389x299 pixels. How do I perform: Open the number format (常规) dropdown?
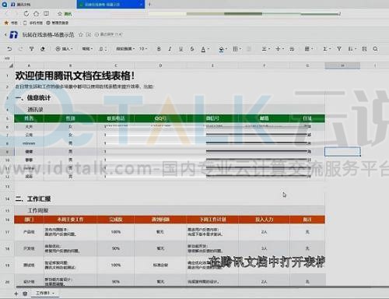tap(87, 49)
